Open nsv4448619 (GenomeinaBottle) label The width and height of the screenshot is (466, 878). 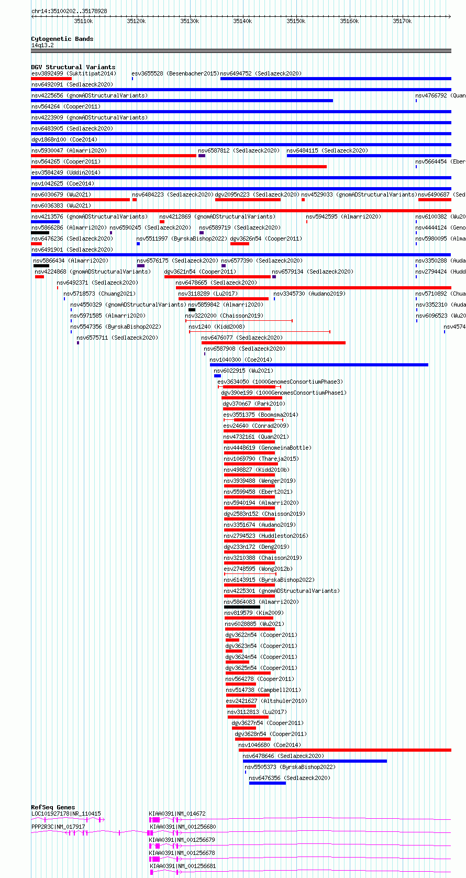(268, 448)
